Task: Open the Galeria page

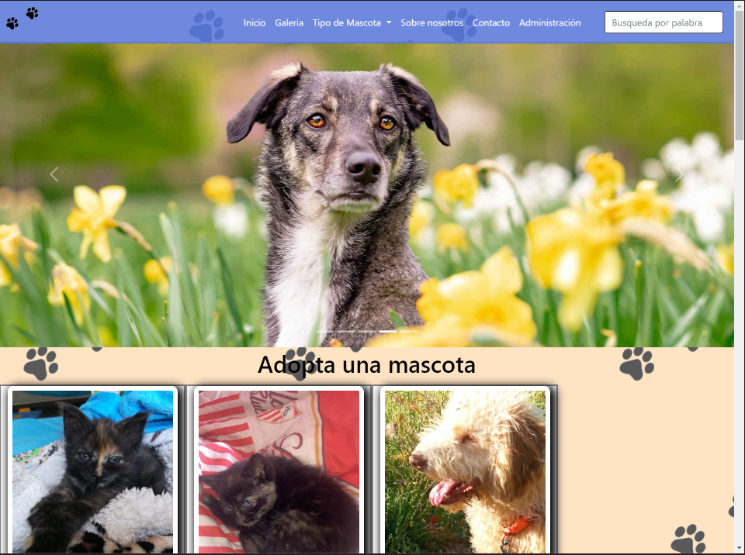Action: pyautogui.click(x=289, y=22)
